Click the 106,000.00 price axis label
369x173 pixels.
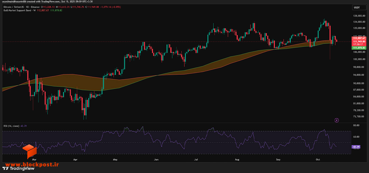pos(358,52)
